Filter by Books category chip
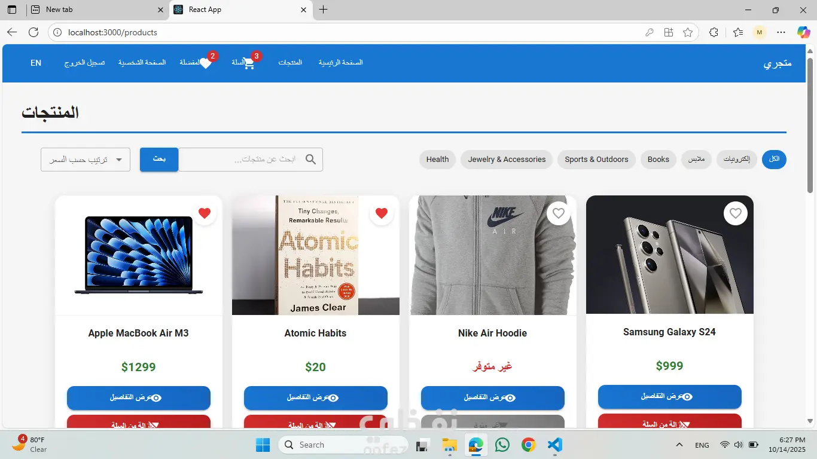Screen dimensions: 817x459 tap(659, 160)
